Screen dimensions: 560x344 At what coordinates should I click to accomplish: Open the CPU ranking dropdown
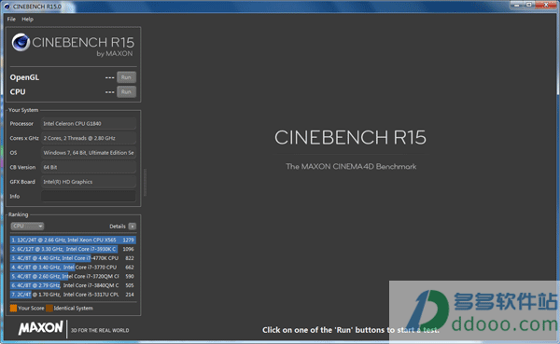pyautogui.click(x=27, y=227)
